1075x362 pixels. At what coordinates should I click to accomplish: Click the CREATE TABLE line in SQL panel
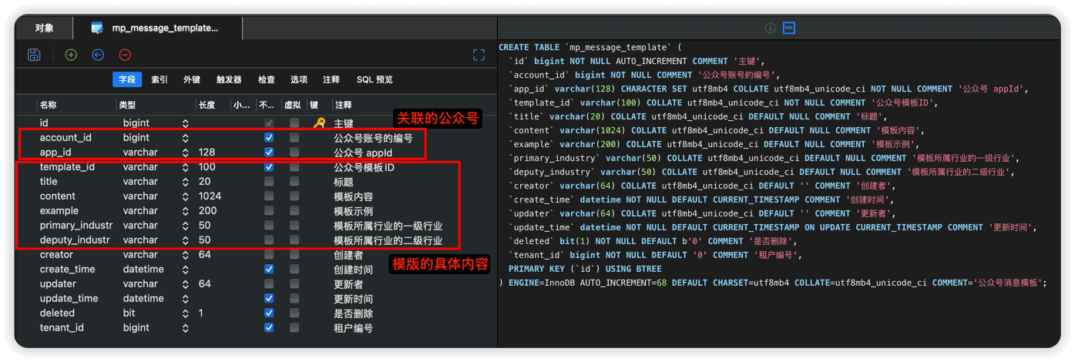tap(590, 48)
